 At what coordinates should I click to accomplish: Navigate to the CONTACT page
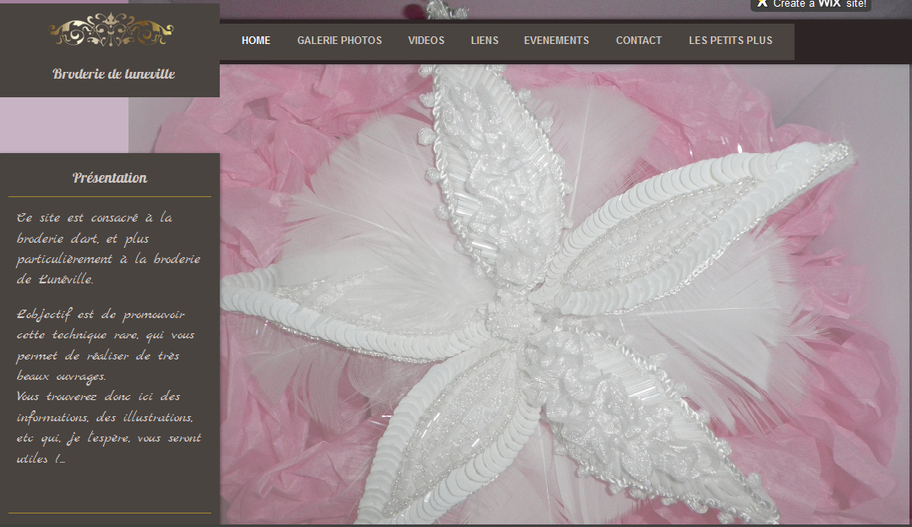[x=639, y=41]
